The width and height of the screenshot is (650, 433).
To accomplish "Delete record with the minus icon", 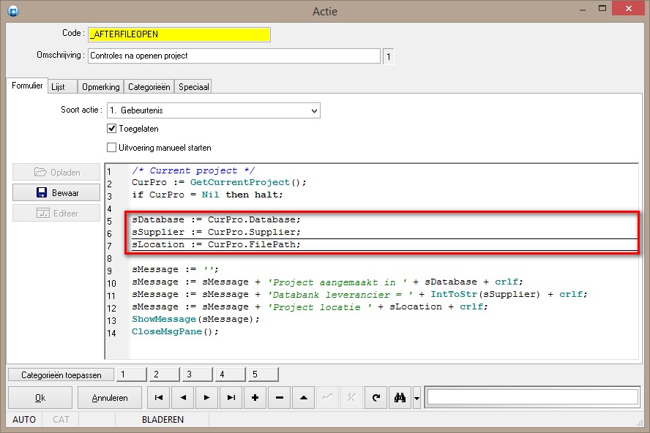I will pos(280,398).
